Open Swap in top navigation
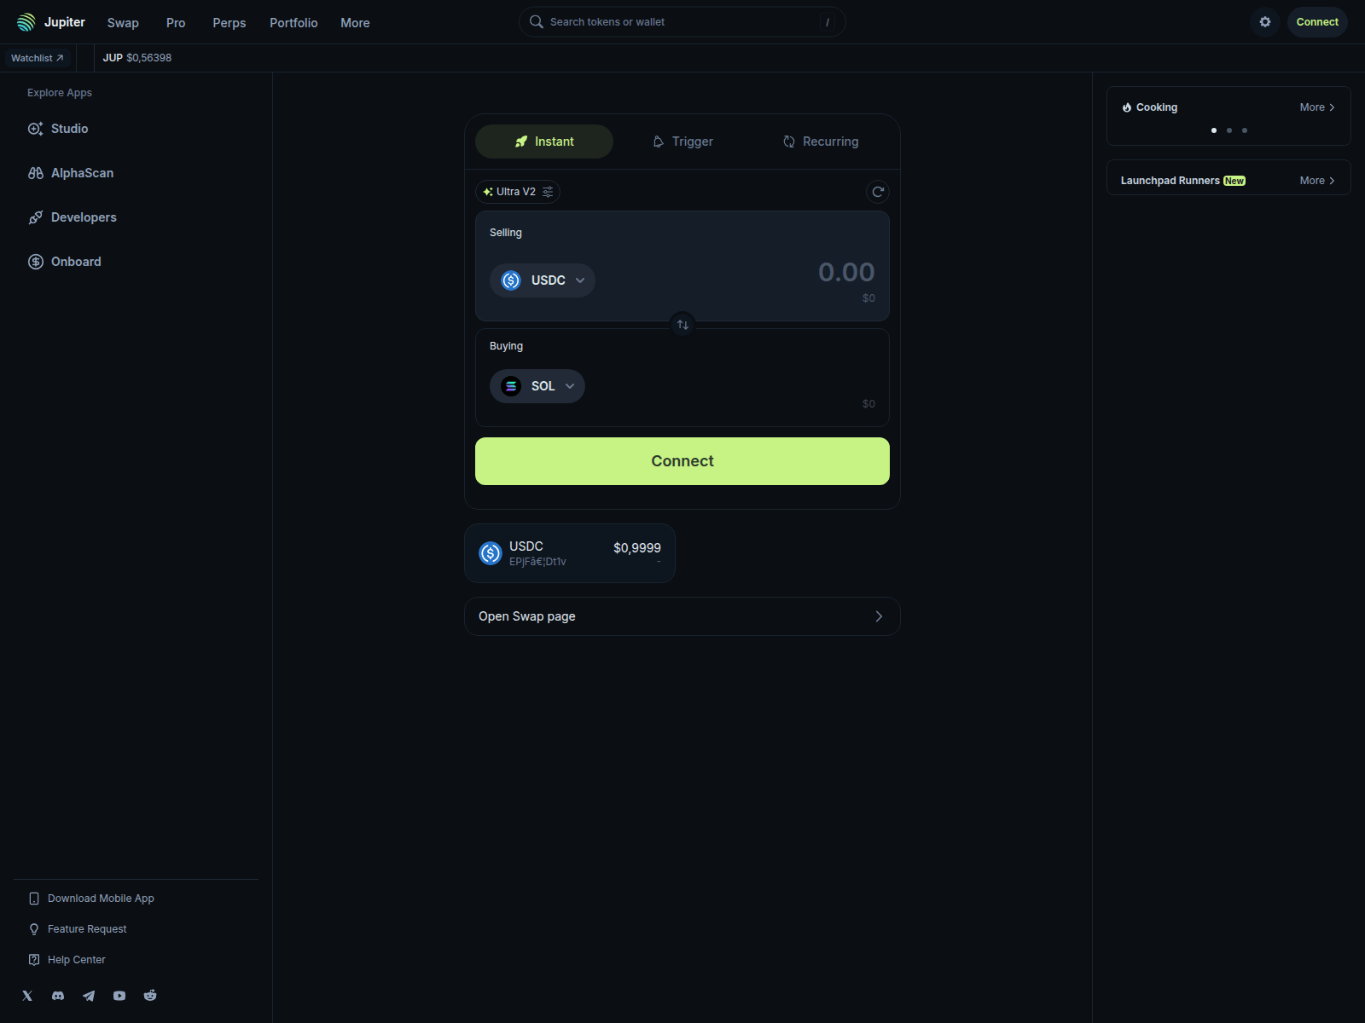This screenshot has height=1023, width=1365. coord(123,23)
